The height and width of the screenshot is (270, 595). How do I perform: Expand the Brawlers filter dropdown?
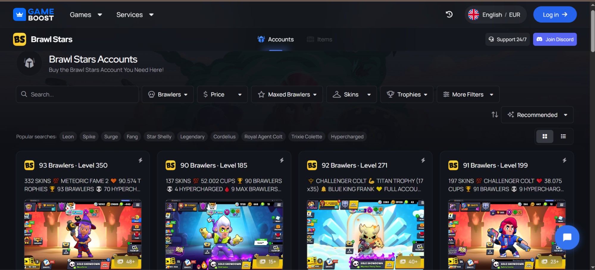tap(168, 95)
